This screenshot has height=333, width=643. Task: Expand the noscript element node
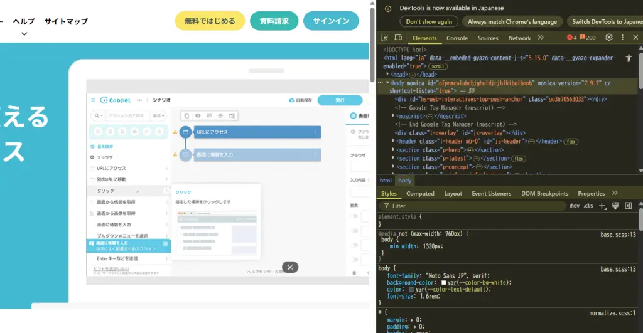393,116
